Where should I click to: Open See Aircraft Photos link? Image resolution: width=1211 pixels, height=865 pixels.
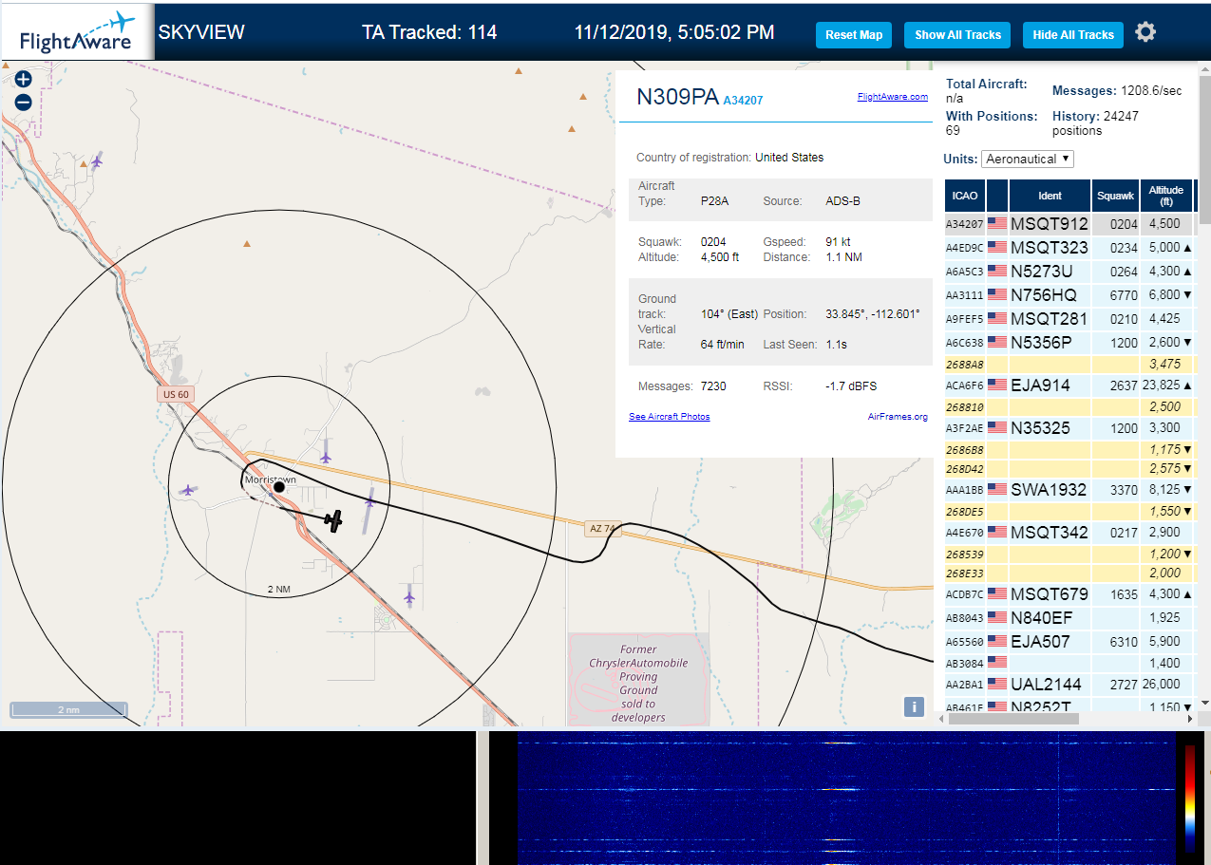[669, 417]
